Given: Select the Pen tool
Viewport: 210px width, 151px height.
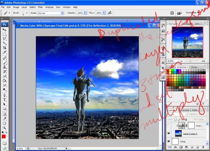Looking at the screenshot, I should point(5,95).
